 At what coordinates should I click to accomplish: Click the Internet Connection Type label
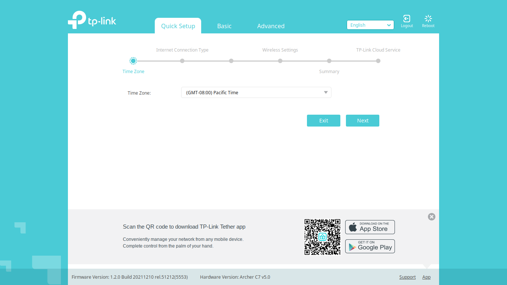pos(182,50)
